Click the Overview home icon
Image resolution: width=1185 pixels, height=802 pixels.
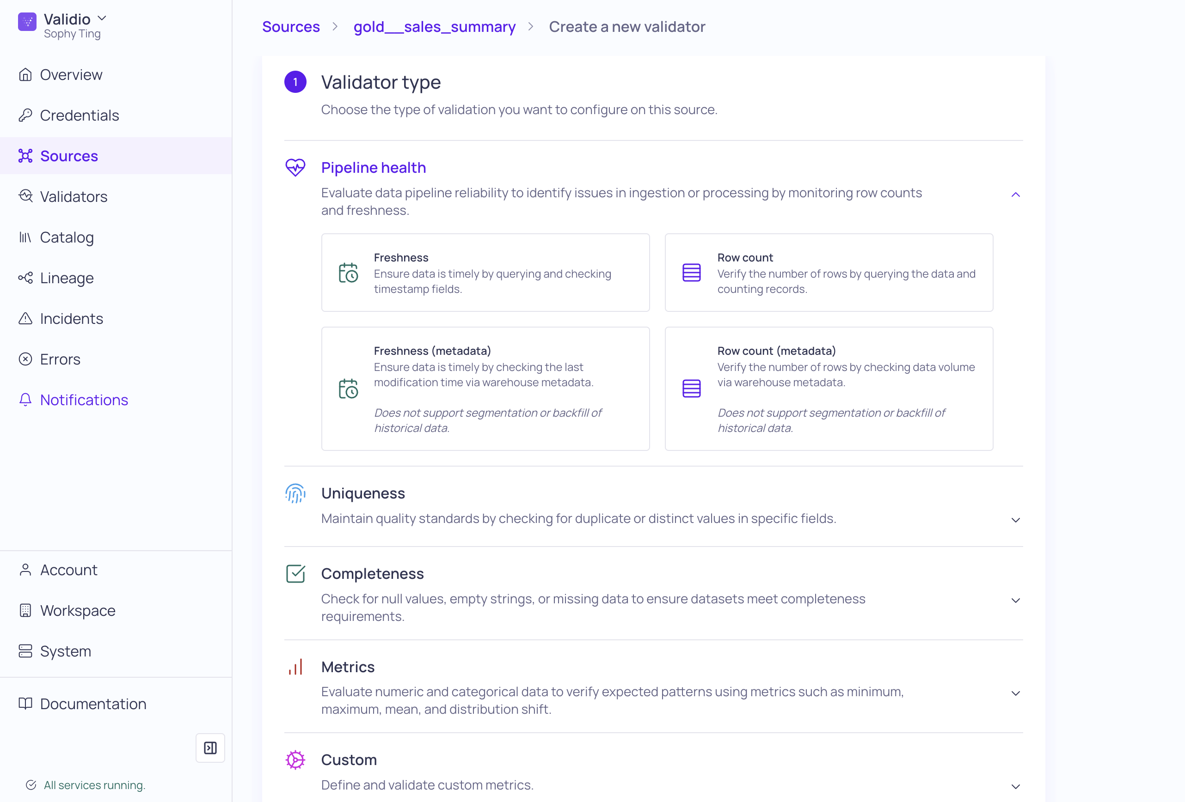tap(25, 75)
